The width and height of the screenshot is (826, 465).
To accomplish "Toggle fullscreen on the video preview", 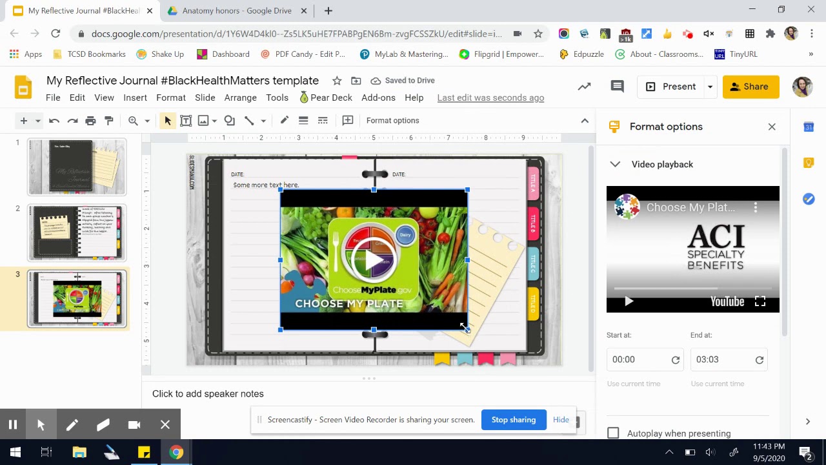I will 760,302.
